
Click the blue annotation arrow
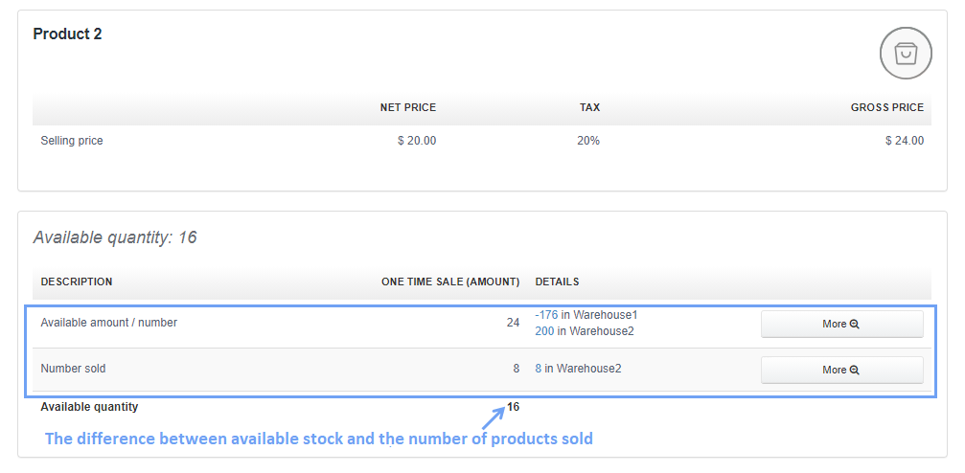[494, 417]
